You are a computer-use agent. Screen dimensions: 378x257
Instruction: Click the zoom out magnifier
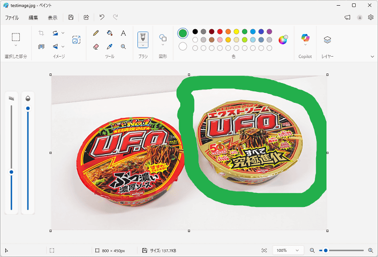(x=312, y=250)
